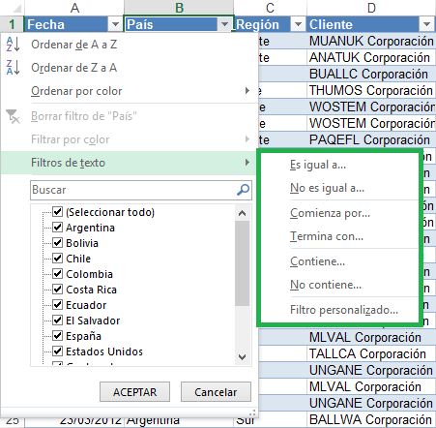Click the MUANUK Corporación cell
The width and height of the screenshot is (436, 428).
click(x=371, y=41)
